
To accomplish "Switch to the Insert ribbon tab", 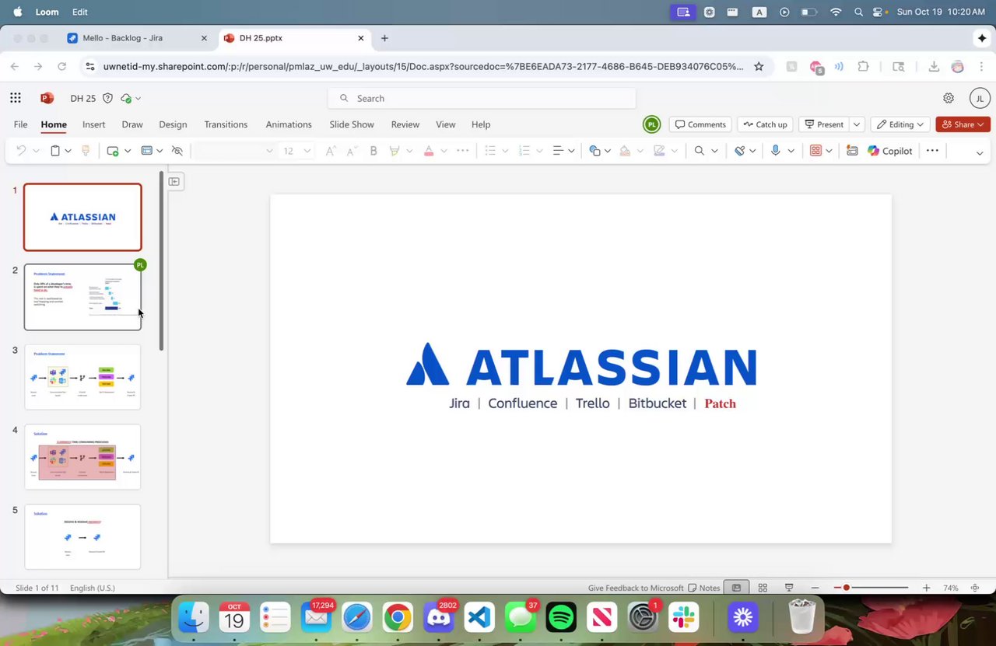I will point(93,124).
